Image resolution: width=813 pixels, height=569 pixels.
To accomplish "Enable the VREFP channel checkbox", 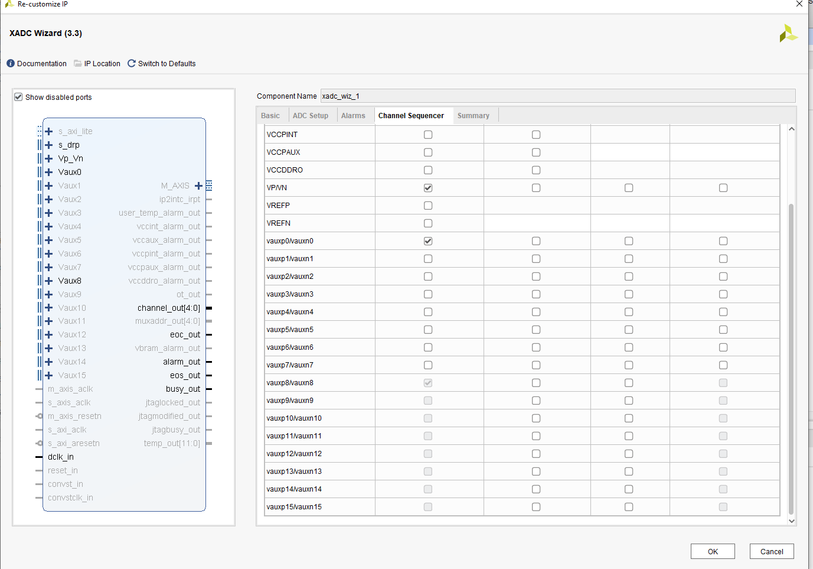I will [428, 206].
